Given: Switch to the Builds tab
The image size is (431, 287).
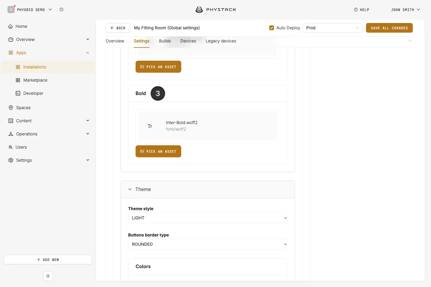Looking at the screenshot, I should (165, 41).
